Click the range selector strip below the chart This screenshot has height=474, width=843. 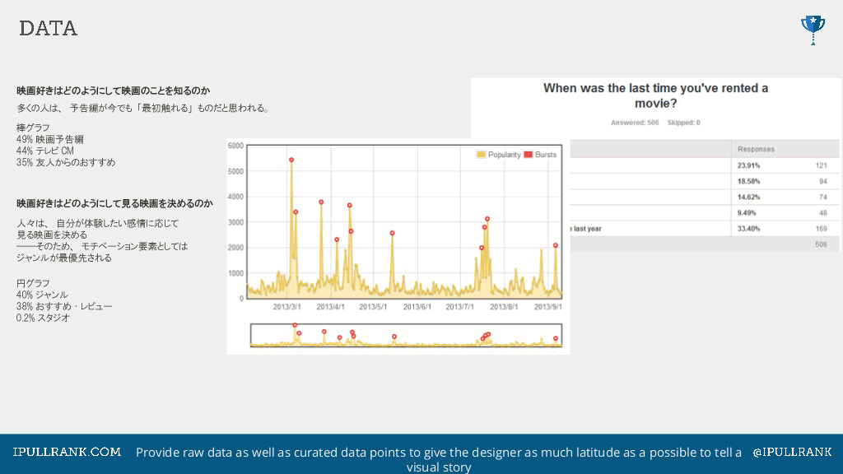(x=407, y=336)
